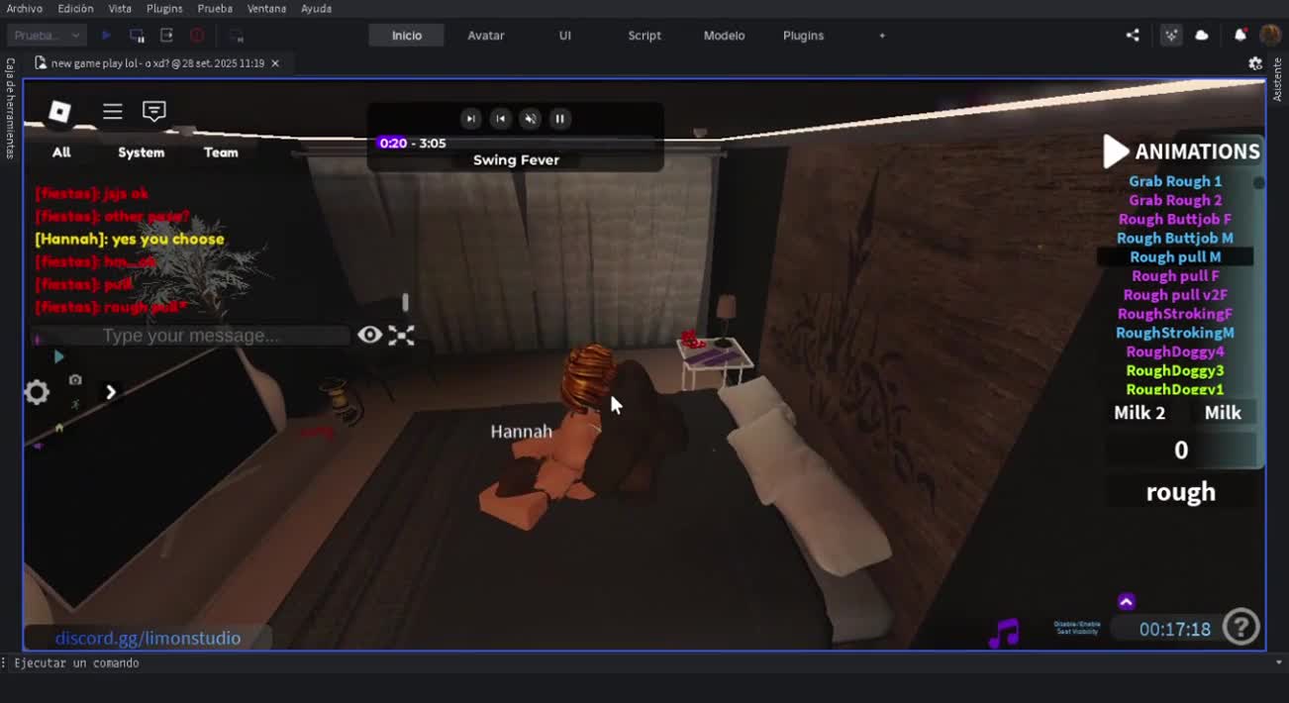This screenshot has width=1289, height=703.
Task: Expand the Prueba mode dropdown
Action: click(x=47, y=36)
